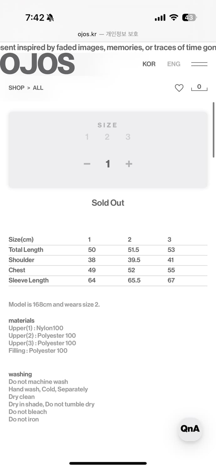The width and height of the screenshot is (216, 469).
Task: Select size 2 option
Action: coord(107,137)
